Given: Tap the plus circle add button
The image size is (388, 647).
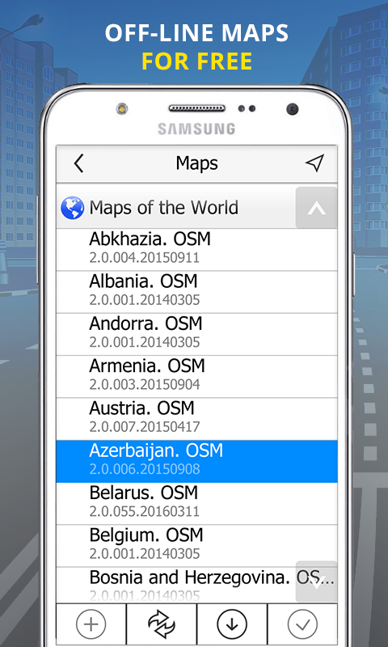Looking at the screenshot, I should (91, 624).
